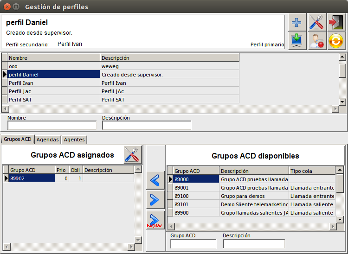Click the Tipo cola column header
This screenshot has width=348, height=254.
coord(312,171)
